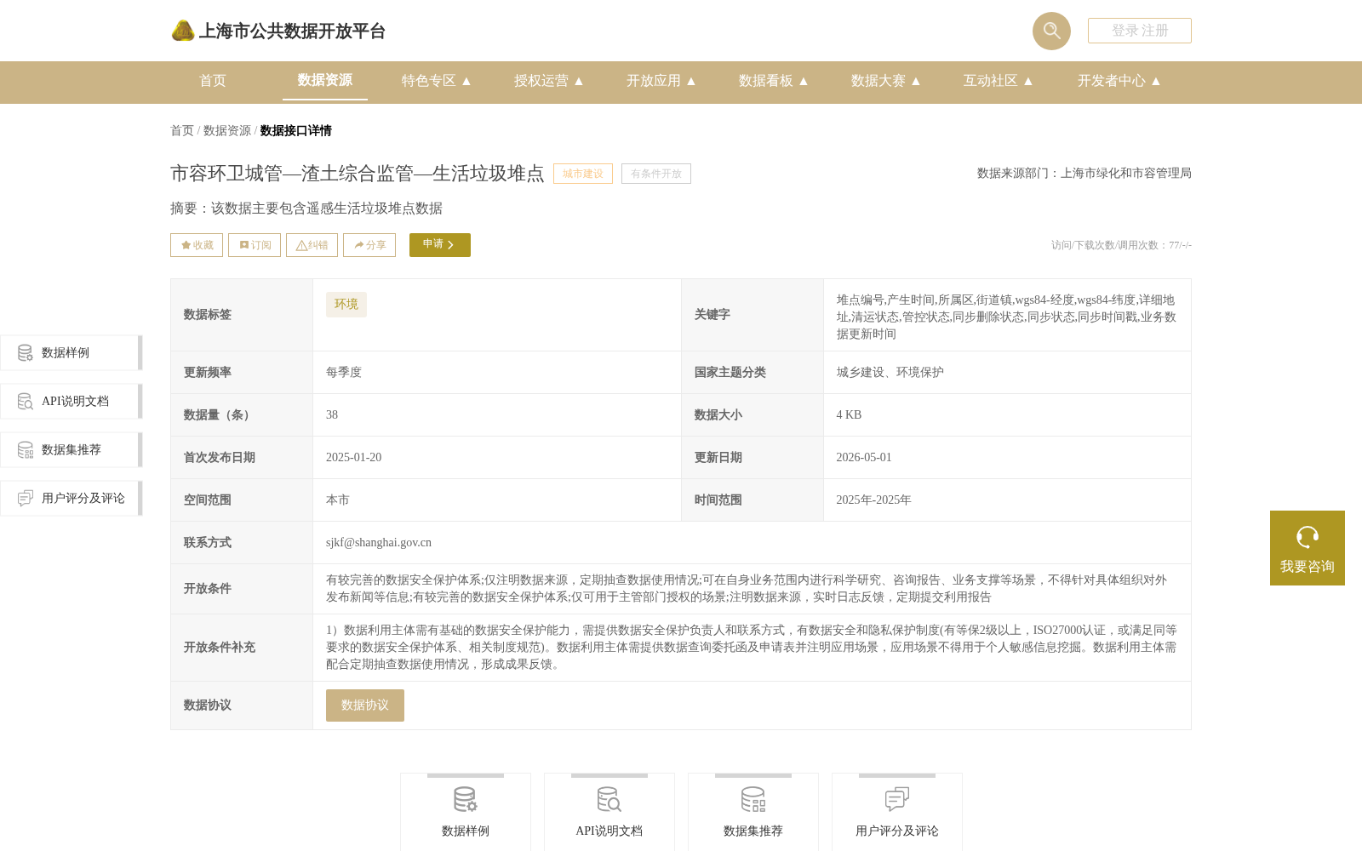
Task: Open the 我要咨询 headset widget
Action: tap(1308, 548)
